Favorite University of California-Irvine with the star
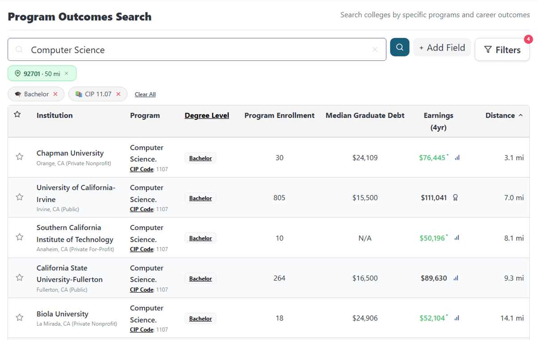Viewport: 537px width, 340px height. tap(19, 197)
